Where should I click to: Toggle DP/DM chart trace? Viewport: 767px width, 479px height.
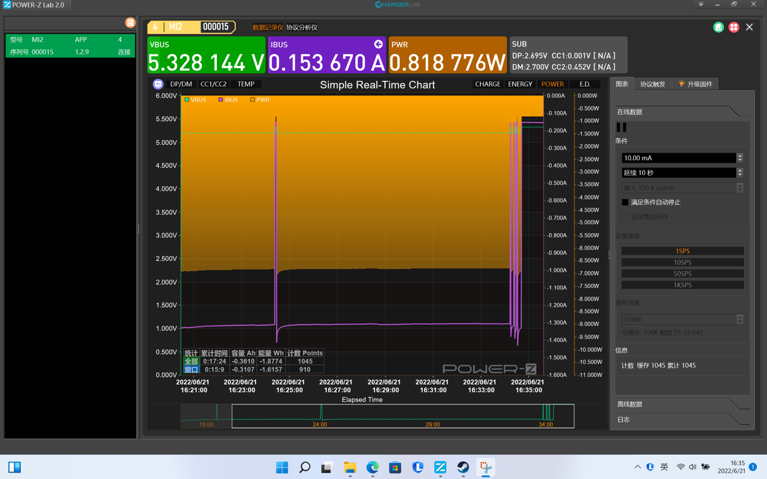coord(181,85)
